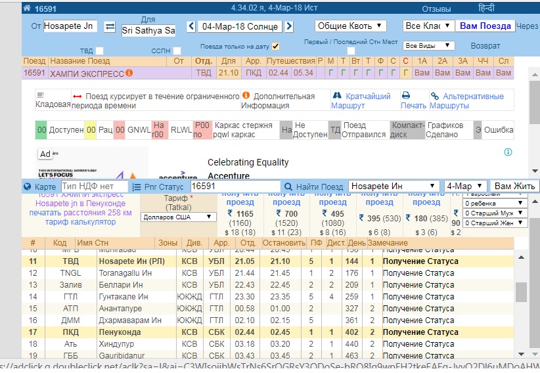This screenshot has height=373, width=540.
Task: Click the home icon beside 16591
Action: pos(26,9)
